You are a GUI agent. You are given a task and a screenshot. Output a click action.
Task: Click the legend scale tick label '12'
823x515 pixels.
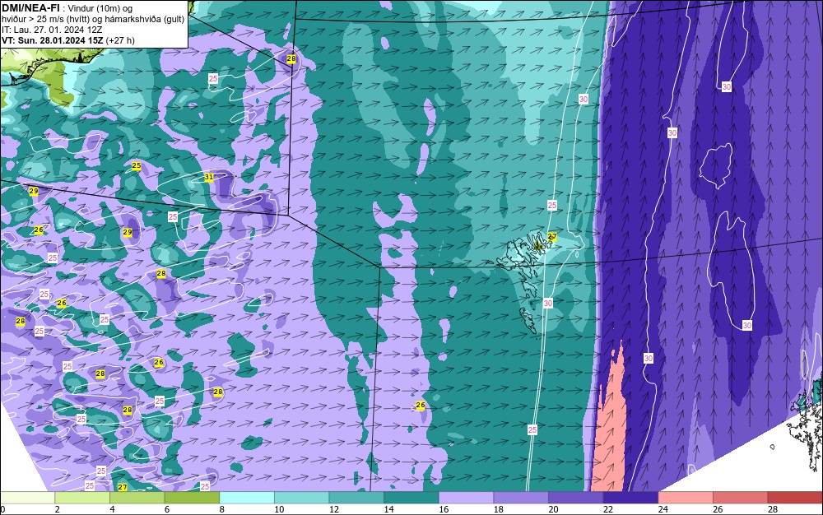(334, 509)
